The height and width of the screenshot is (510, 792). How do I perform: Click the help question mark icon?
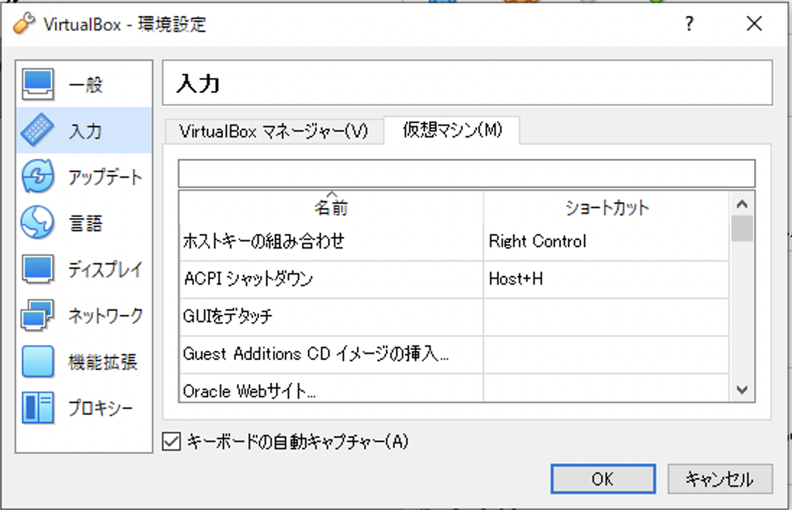[x=689, y=24]
